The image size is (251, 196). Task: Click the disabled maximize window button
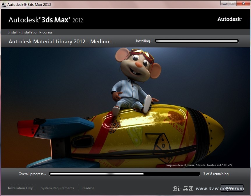coord(233,3)
